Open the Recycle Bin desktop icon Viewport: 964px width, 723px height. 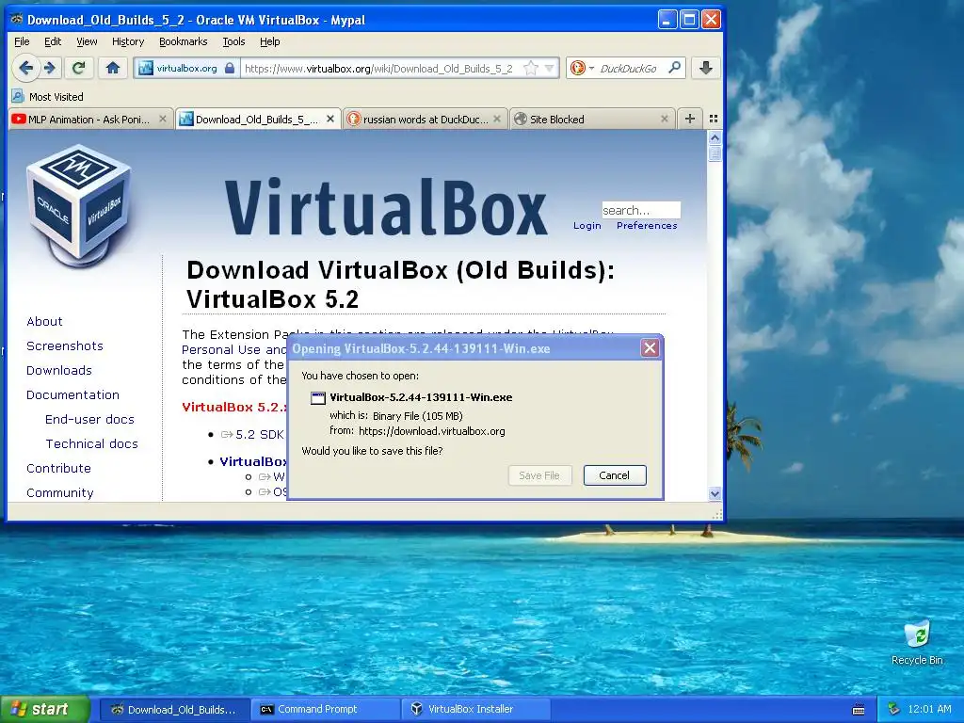point(917,643)
